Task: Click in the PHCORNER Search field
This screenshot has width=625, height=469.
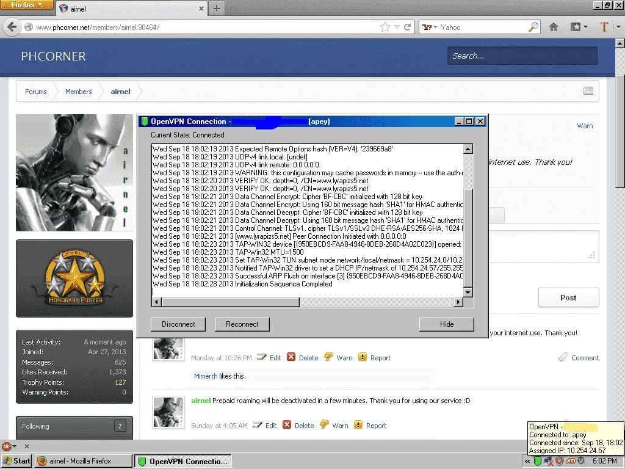Action: coord(522,56)
